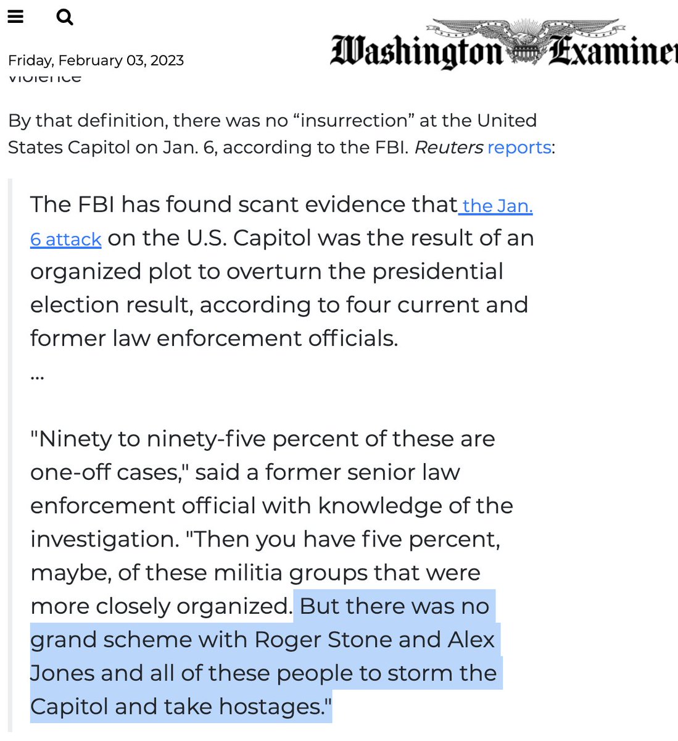Image resolution: width=678 pixels, height=741 pixels.
Task: Click the search magnifying glass icon
Action: point(64,17)
